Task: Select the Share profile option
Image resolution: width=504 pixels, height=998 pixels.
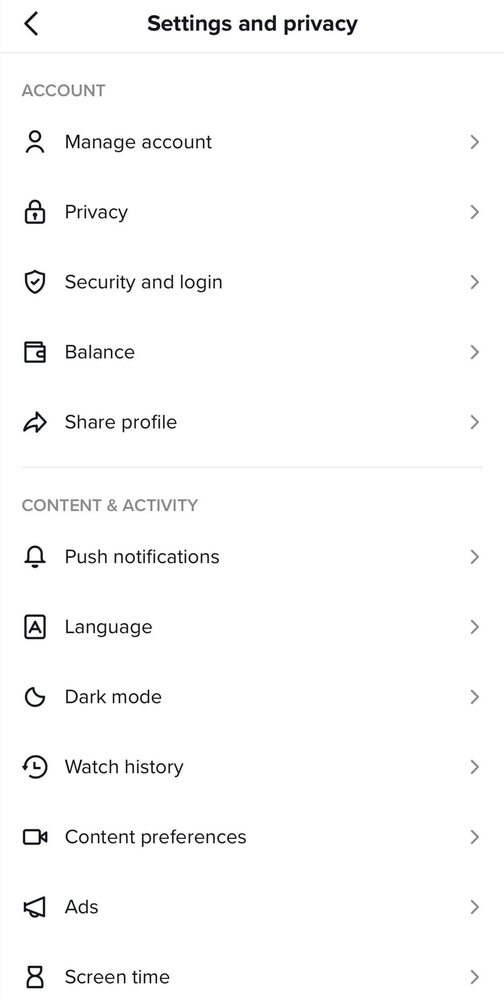Action: click(x=252, y=422)
